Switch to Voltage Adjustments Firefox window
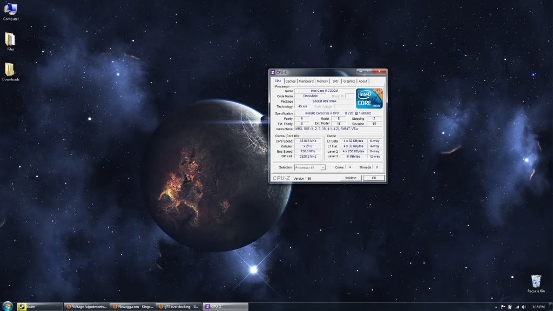This screenshot has width=553, height=311. pos(86,307)
